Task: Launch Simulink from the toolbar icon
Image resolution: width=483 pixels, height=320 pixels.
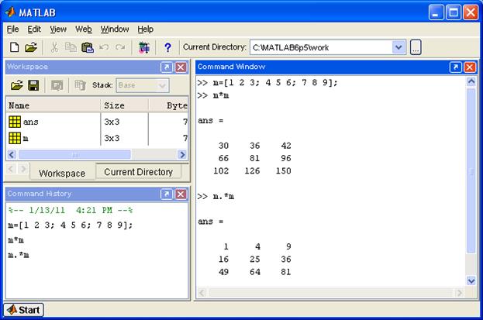Action: click(143, 48)
